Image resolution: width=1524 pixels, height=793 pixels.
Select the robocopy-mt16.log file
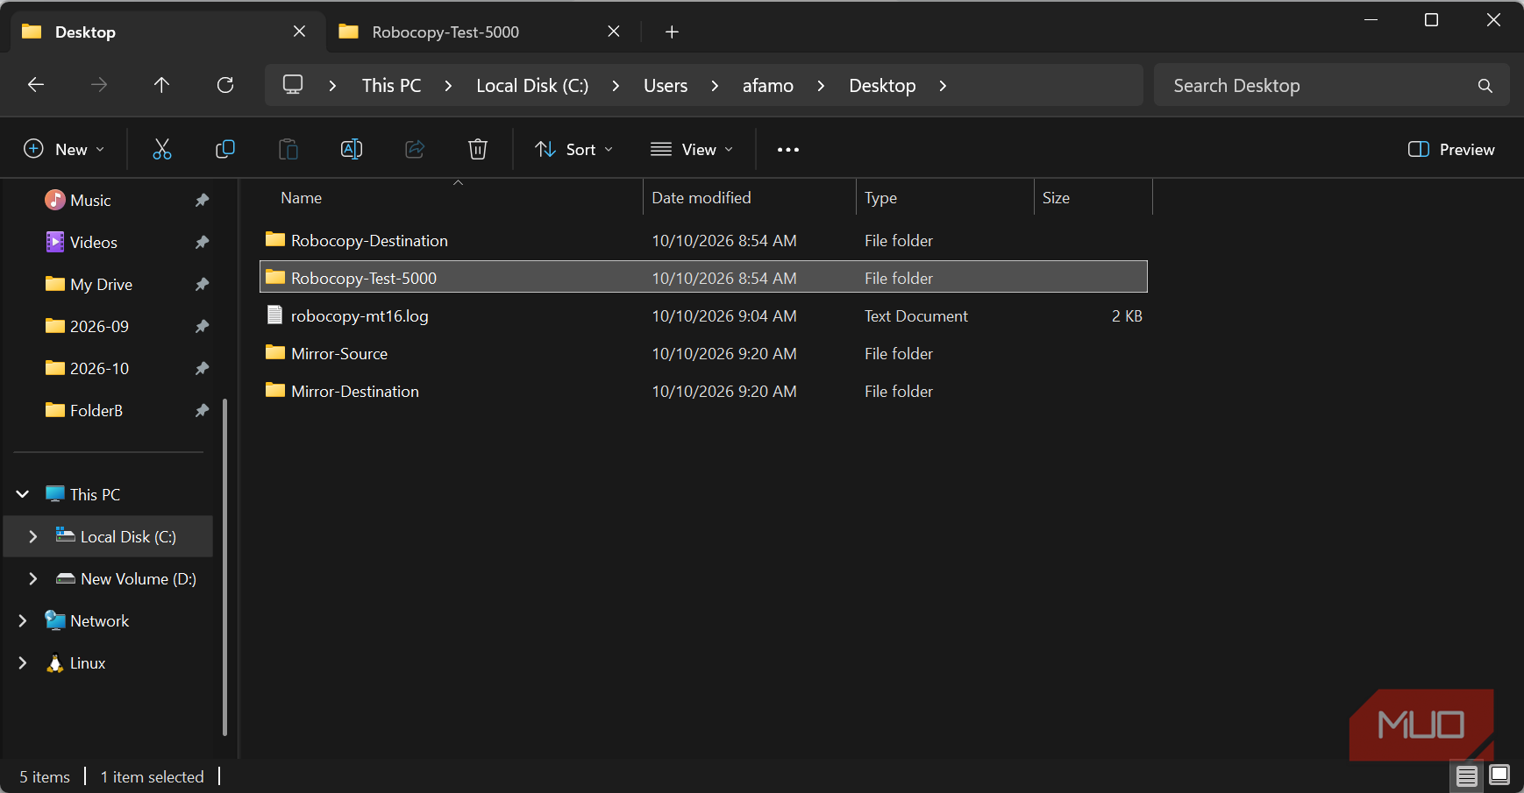pos(703,316)
